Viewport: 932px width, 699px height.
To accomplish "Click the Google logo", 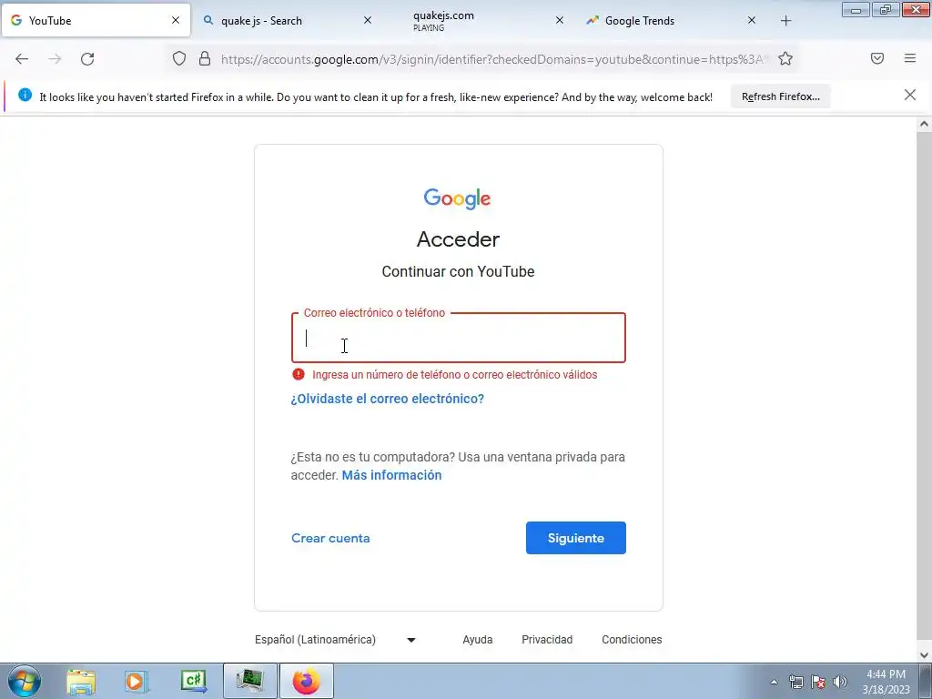I will pos(457,198).
